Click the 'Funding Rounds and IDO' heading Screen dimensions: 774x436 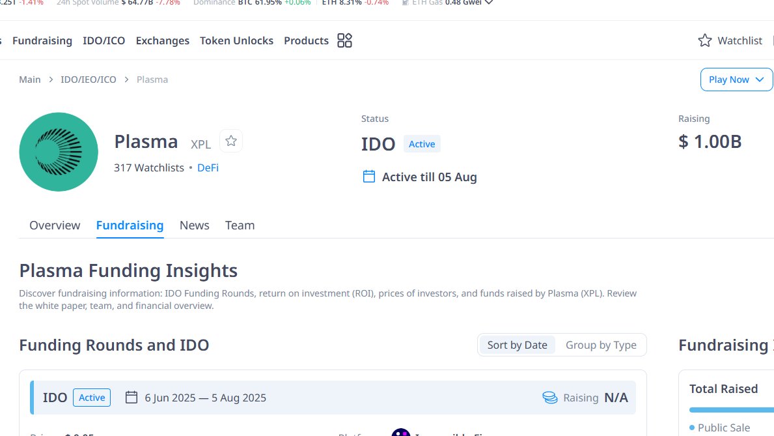point(114,345)
